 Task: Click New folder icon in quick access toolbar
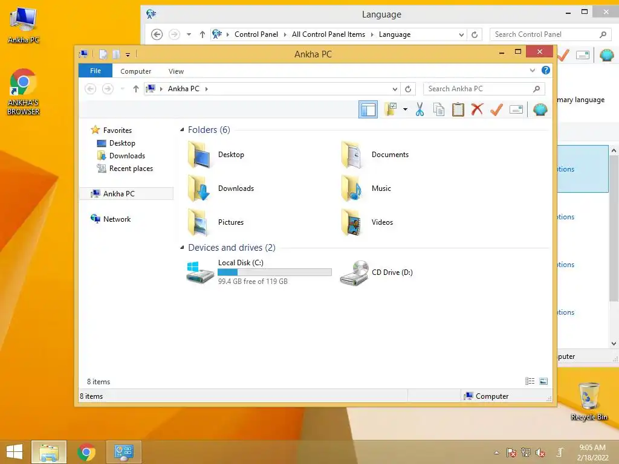pyautogui.click(x=116, y=54)
